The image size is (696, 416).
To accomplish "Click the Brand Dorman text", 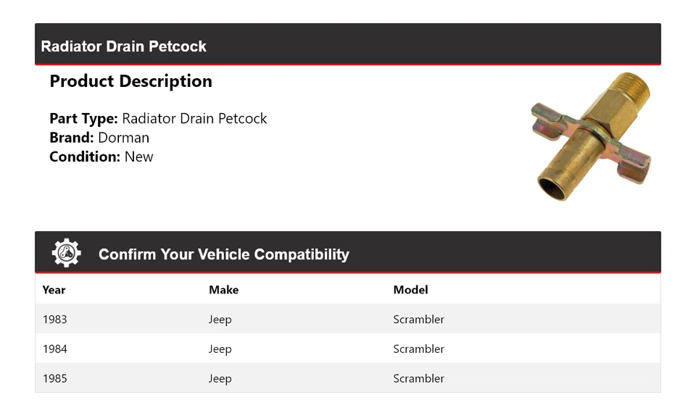I will click(x=99, y=138).
